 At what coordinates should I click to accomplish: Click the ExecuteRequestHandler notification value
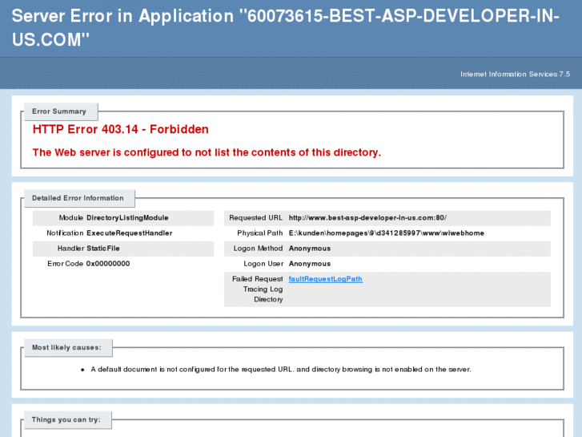tap(129, 233)
